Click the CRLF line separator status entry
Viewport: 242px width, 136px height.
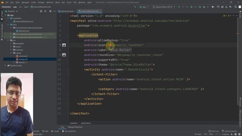tap(211, 134)
